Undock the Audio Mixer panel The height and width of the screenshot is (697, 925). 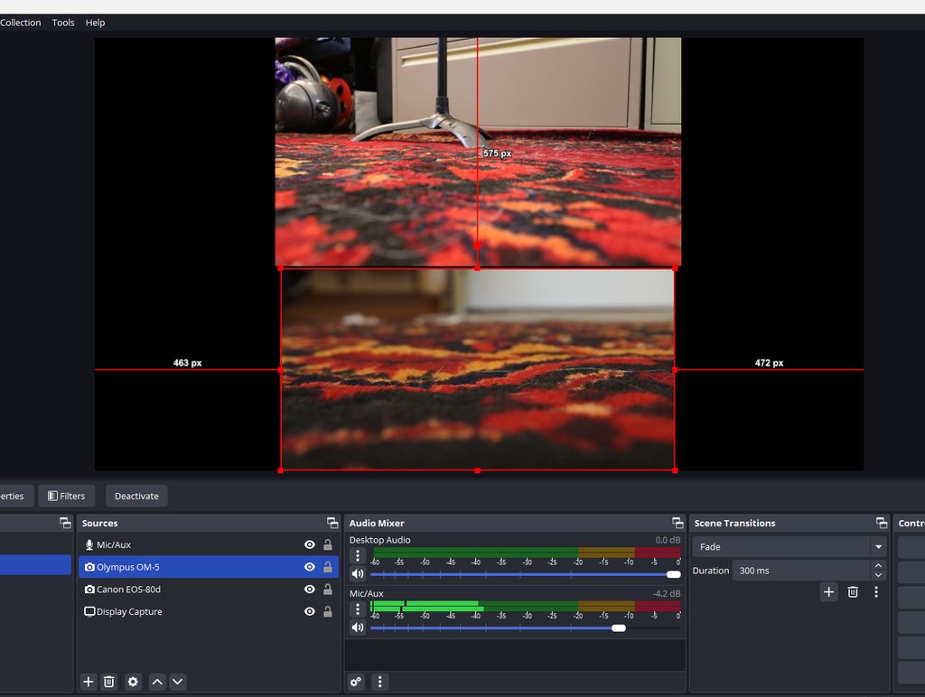coord(677,523)
